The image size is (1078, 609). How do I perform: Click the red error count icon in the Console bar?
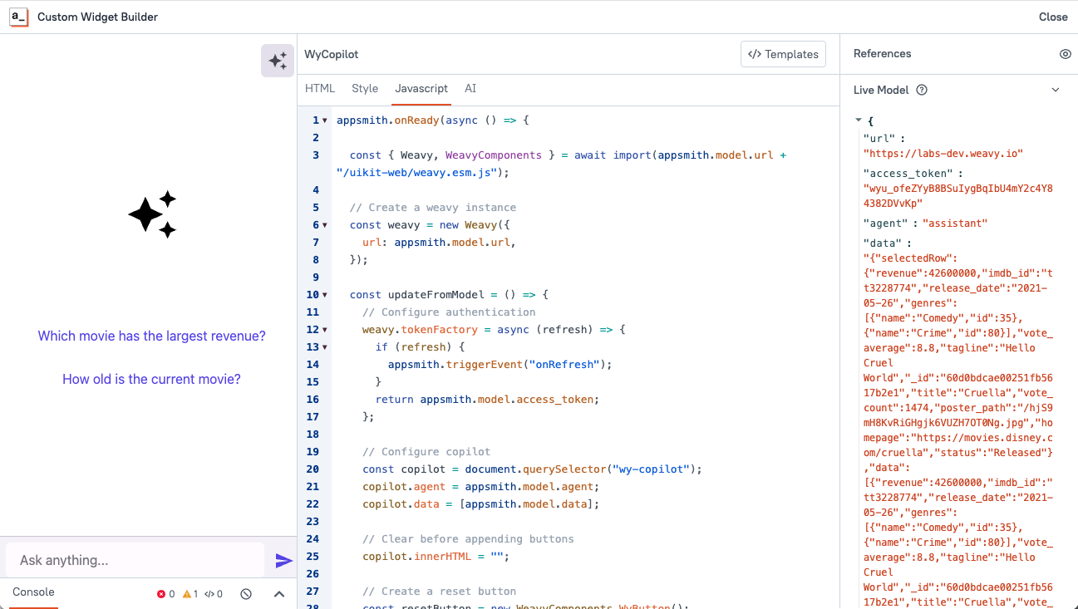[161, 594]
